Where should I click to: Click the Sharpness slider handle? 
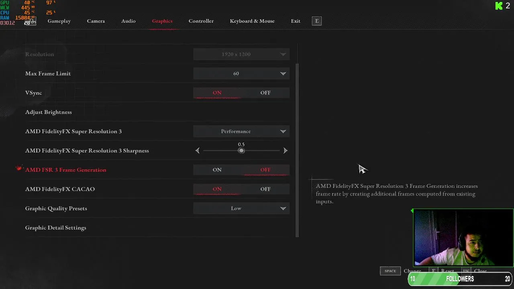(241, 151)
